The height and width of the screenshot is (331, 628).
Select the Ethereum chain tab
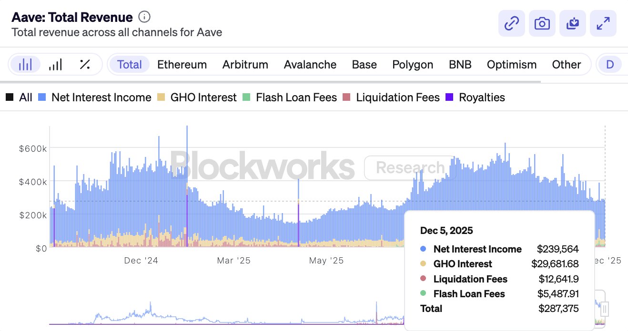pyautogui.click(x=182, y=64)
